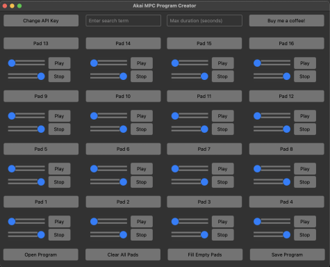
Task: Select the Pad 5 button
Action: [41, 149]
